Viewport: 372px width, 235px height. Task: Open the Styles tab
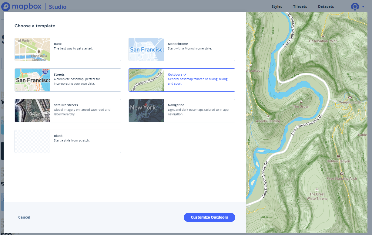pos(277,7)
